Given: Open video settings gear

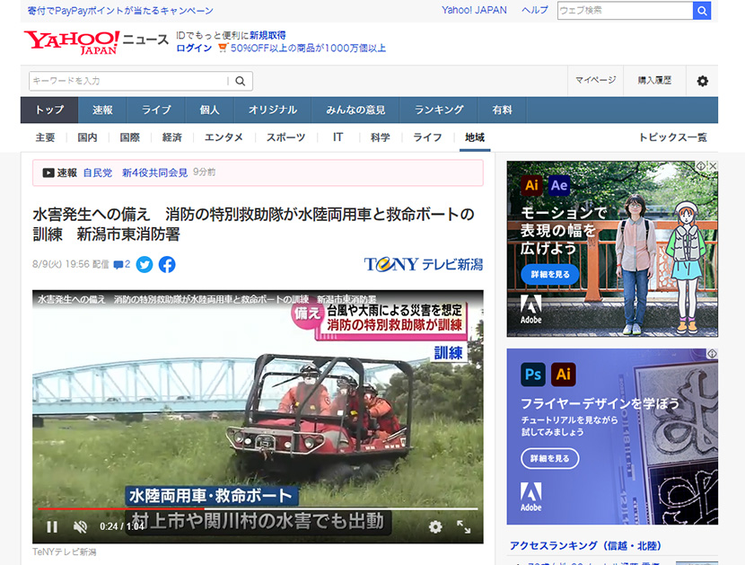Looking at the screenshot, I should [435, 527].
